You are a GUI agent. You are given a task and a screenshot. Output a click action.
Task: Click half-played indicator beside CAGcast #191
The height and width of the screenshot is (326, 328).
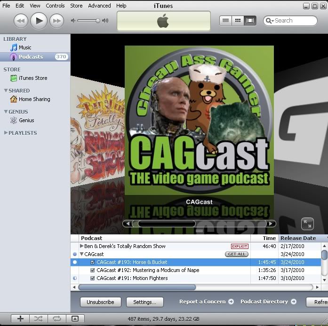(x=75, y=278)
